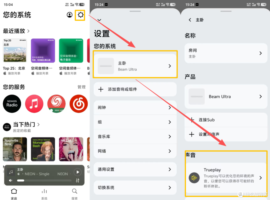Tap 连接Sub to add a subwoofer
The image size is (270, 200).
click(x=226, y=120)
